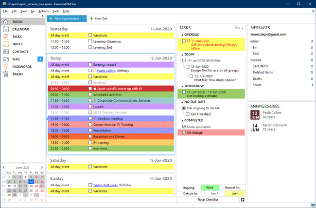Check the Scheduled activities checkbox
Screen dimensions: 316x208
click(90, 95)
